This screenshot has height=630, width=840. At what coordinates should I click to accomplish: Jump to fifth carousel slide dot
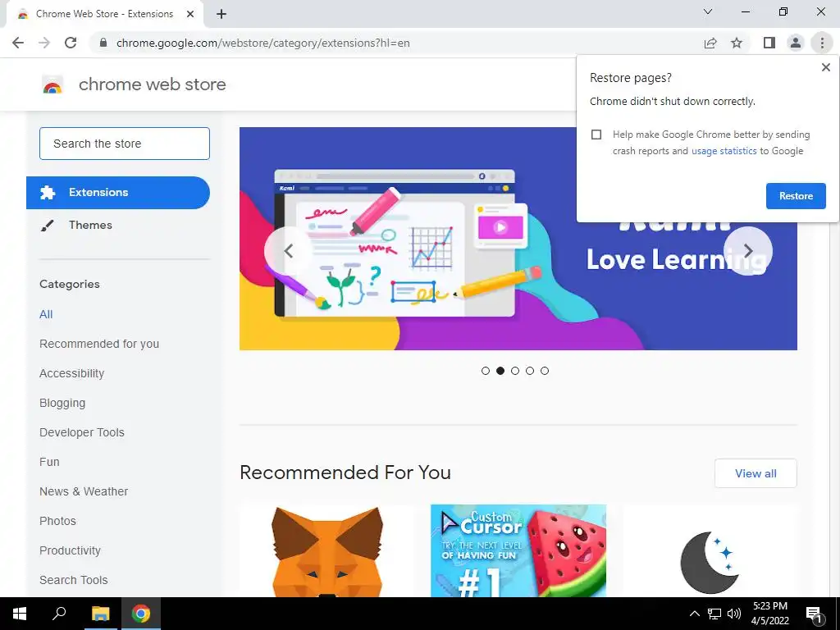click(x=545, y=371)
